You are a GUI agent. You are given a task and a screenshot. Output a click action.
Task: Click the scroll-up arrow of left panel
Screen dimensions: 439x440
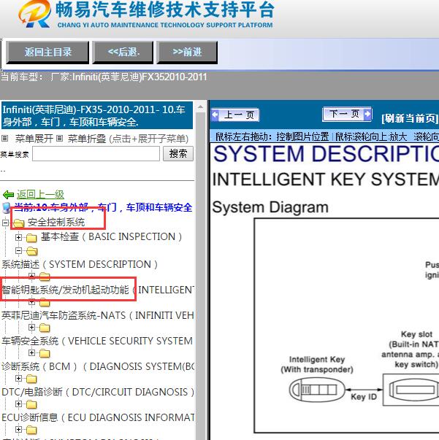click(x=201, y=107)
